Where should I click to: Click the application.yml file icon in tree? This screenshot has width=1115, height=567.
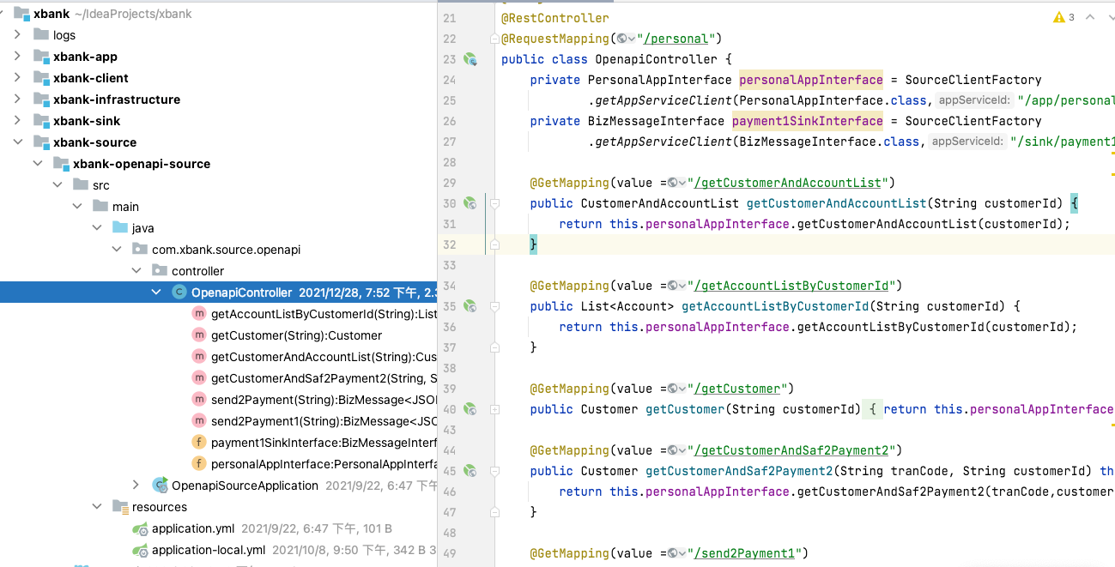(x=140, y=528)
